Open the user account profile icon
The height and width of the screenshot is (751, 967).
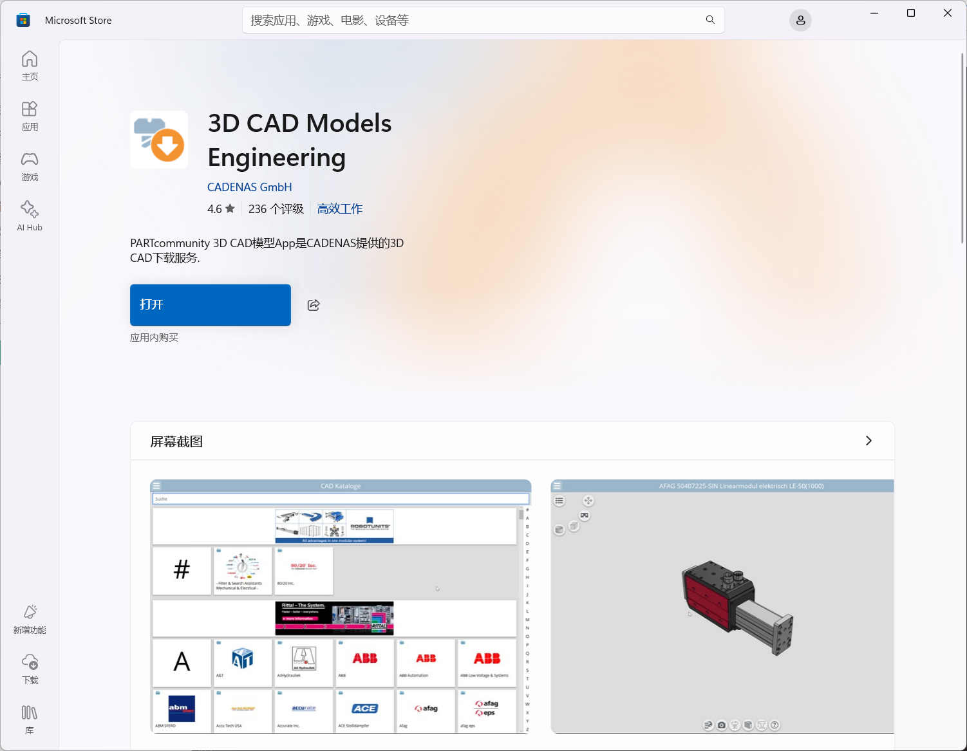coord(800,21)
